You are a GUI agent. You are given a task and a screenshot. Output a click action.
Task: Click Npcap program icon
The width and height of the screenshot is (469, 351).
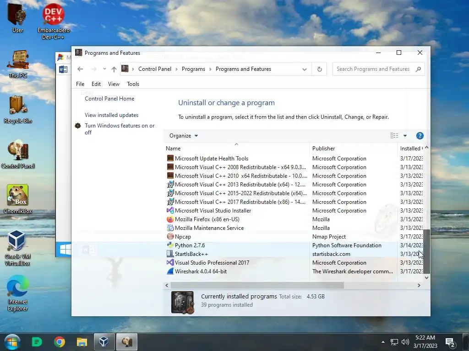pos(170,237)
